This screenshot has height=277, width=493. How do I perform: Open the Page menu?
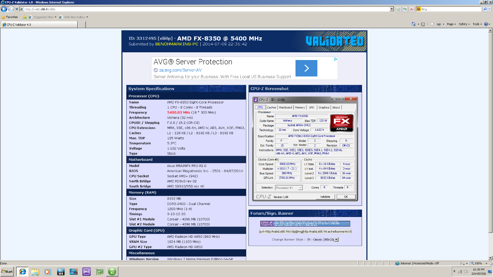click(x=451, y=24)
